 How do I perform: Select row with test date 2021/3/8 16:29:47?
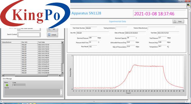tap(31, 62)
